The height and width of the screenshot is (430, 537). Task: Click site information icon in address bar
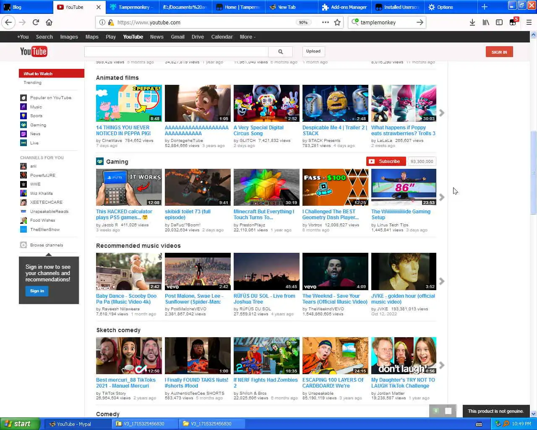(102, 22)
